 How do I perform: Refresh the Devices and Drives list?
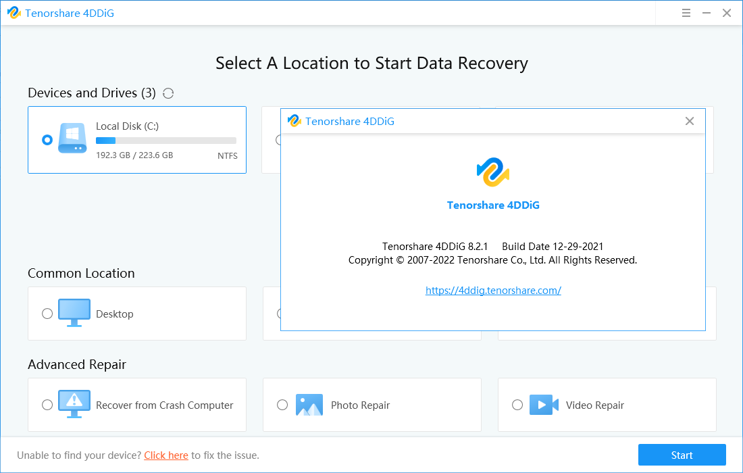click(168, 93)
